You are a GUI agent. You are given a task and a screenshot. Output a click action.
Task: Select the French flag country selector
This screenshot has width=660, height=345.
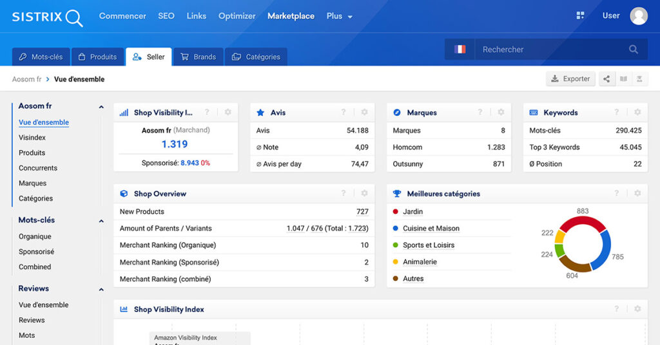tap(460, 50)
